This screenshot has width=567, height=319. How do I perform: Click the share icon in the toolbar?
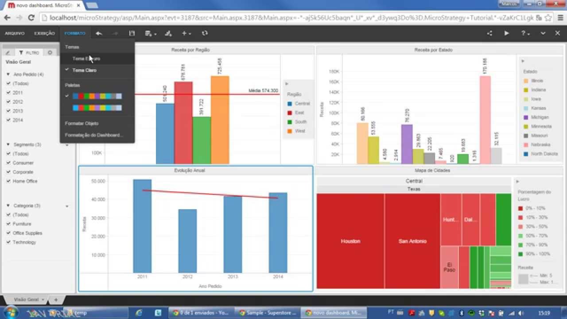click(489, 33)
